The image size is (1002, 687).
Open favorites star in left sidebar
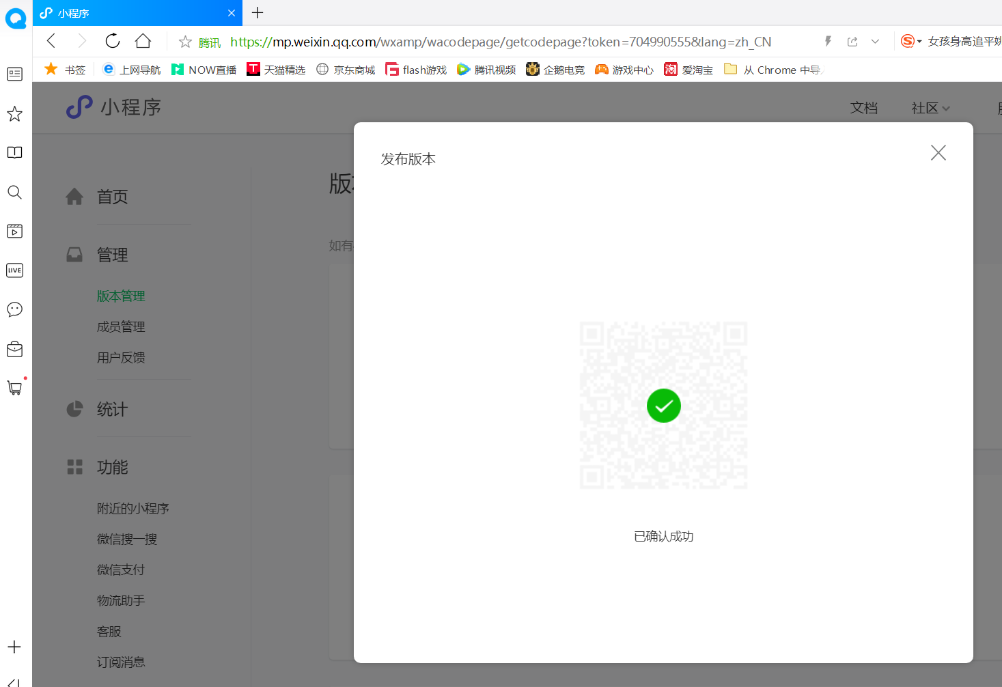pos(14,113)
